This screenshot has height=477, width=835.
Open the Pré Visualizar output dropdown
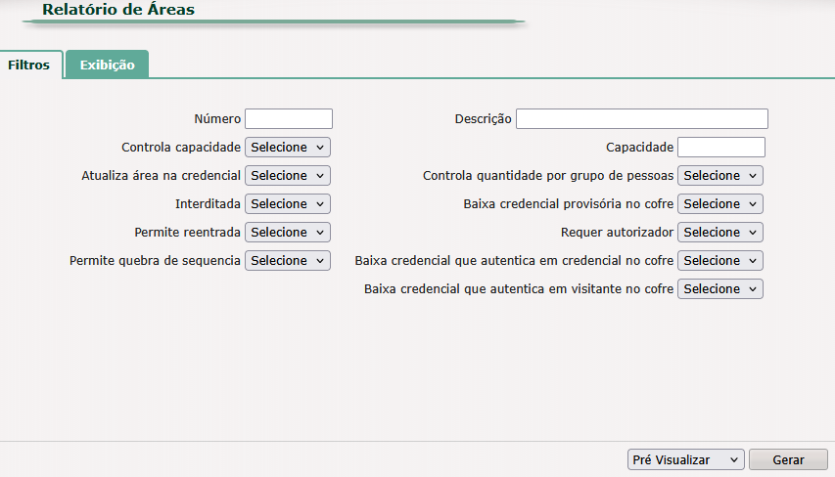[x=685, y=460]
